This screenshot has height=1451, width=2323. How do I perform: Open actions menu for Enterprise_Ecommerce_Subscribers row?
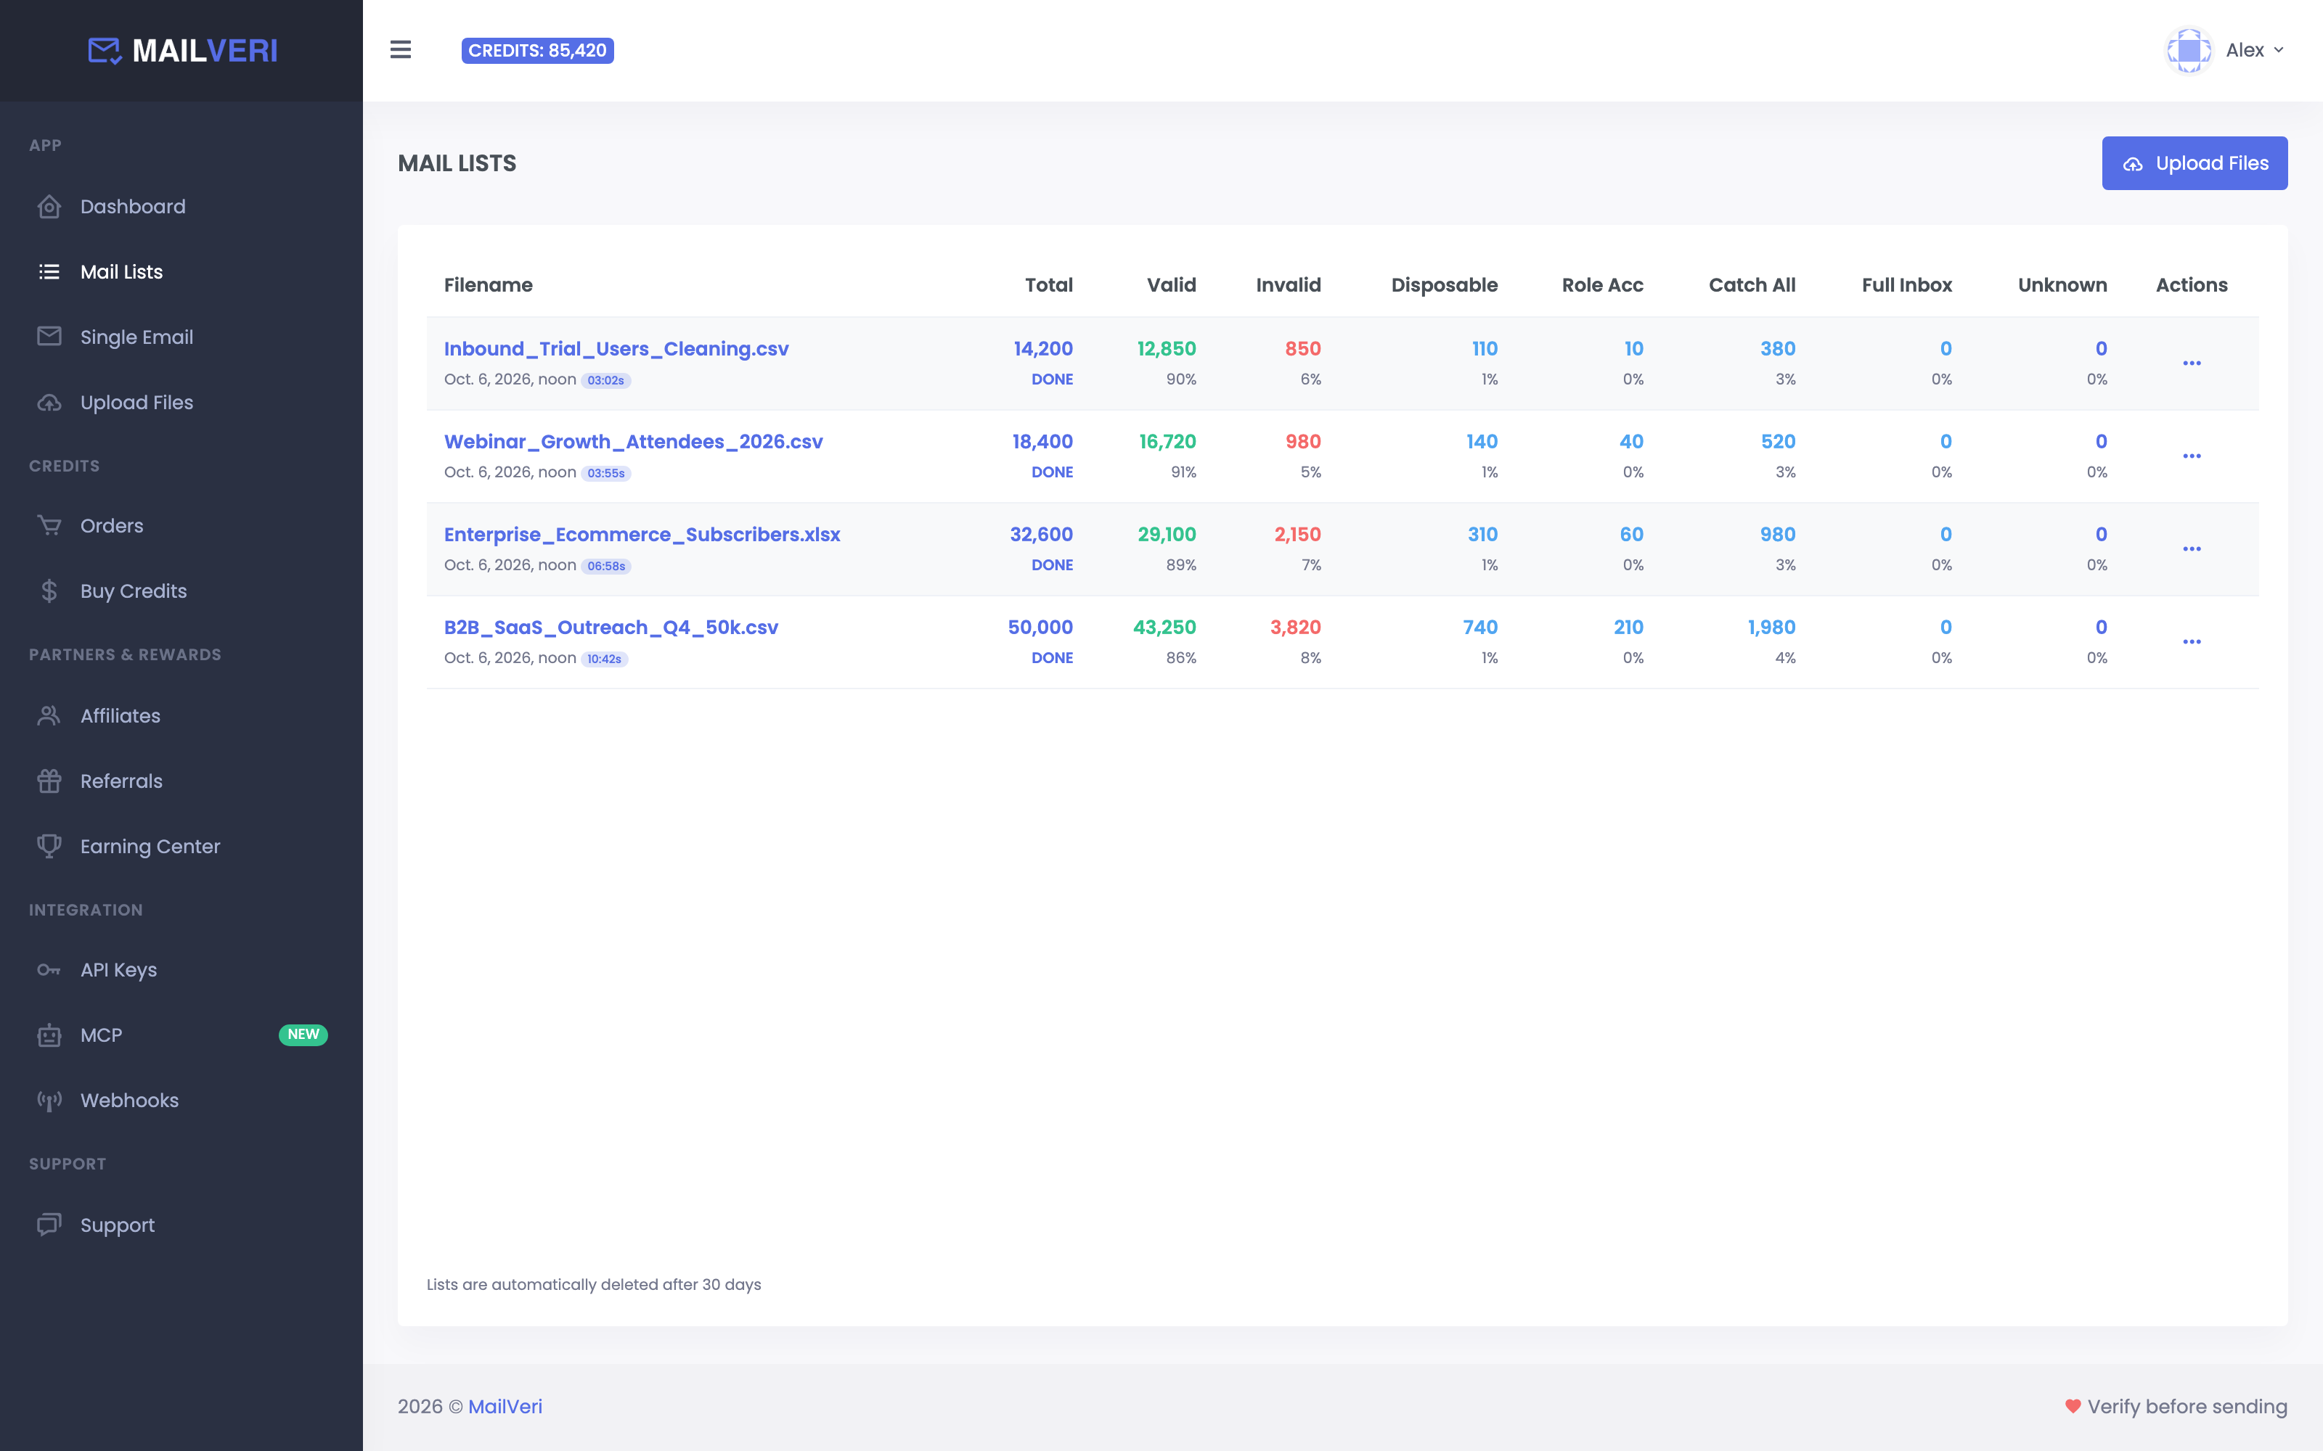pos(2192,549)
